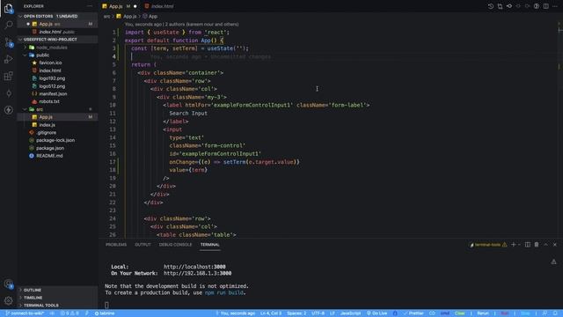Open the Output panel tab

[143, 245]
